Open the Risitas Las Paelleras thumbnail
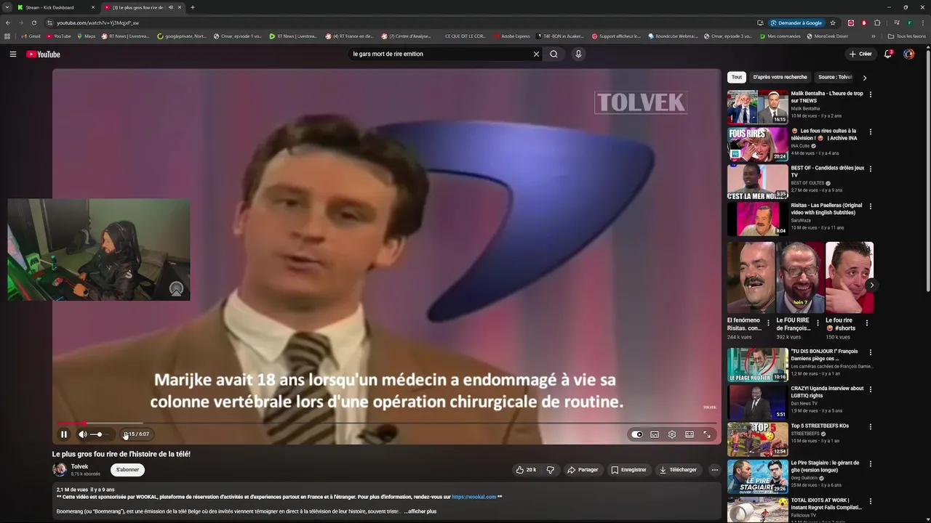 (x=757, y=219)
